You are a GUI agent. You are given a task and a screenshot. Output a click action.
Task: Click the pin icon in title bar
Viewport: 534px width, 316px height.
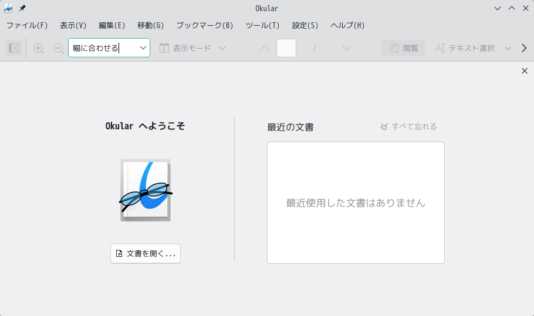pyautogui.click(x=22, y=8)
